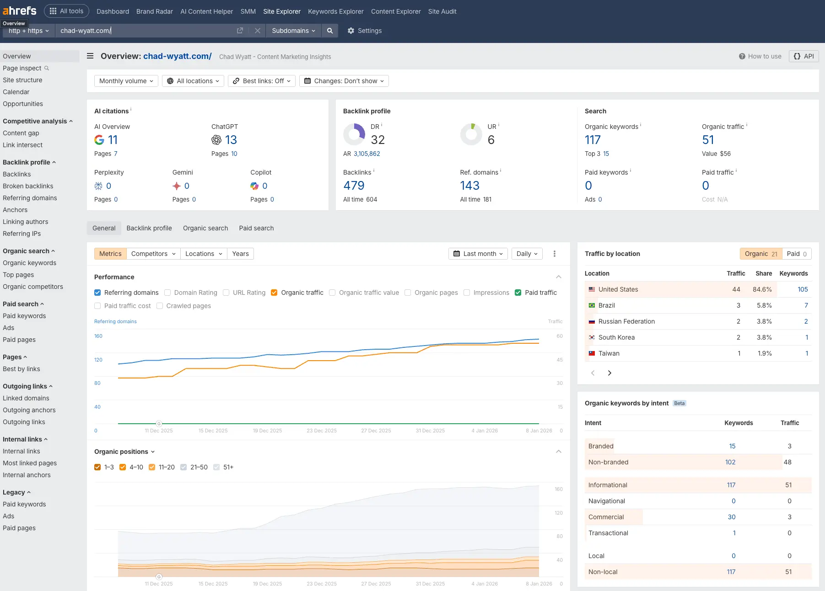Clear the URL field with the X icon
Viewport: 825px width, 591px height.
point(258,31)
